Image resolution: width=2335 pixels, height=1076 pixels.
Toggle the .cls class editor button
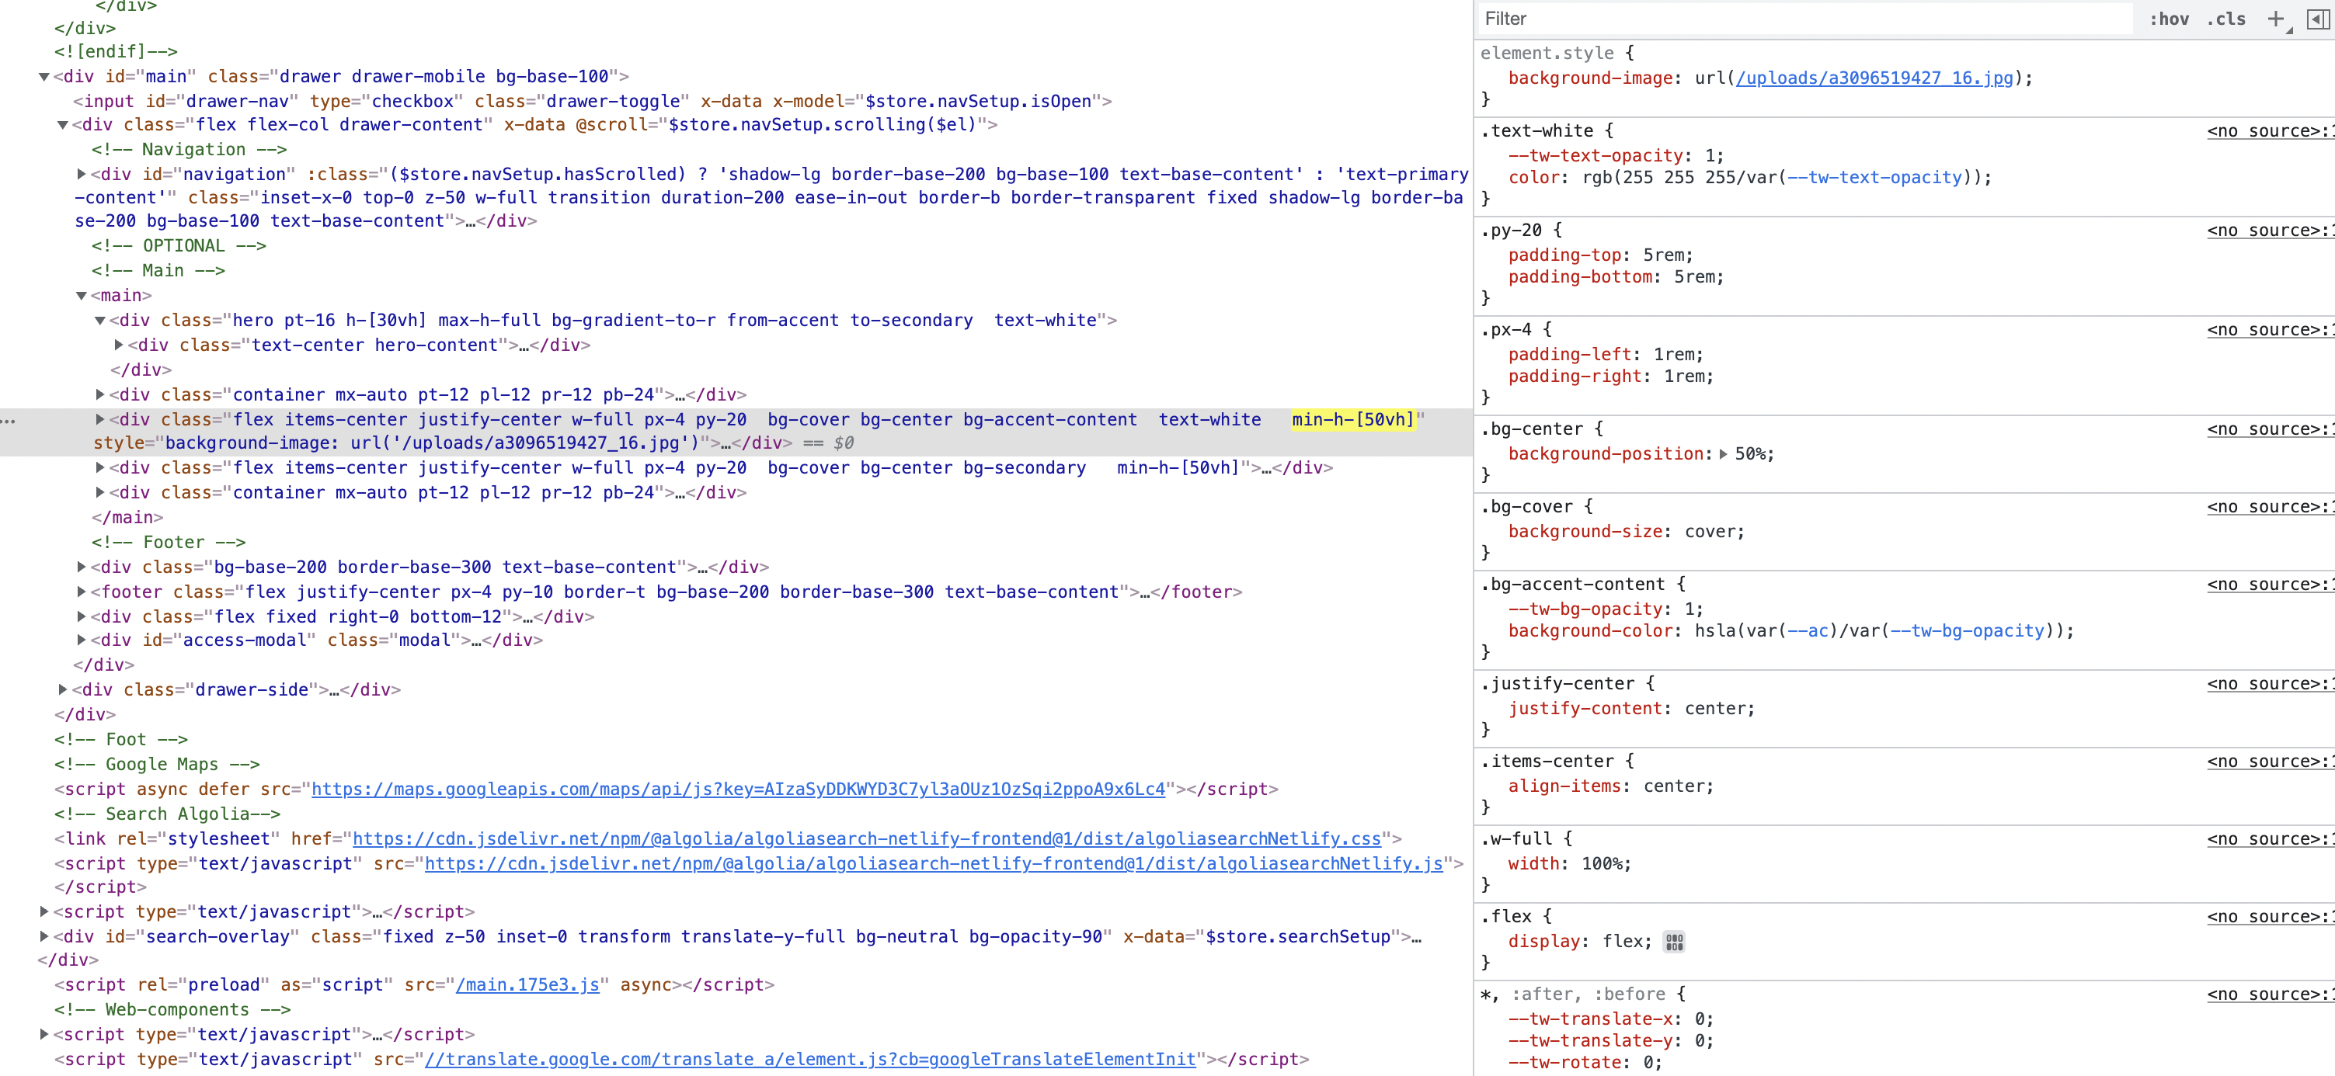click(x=2226, y=19)
